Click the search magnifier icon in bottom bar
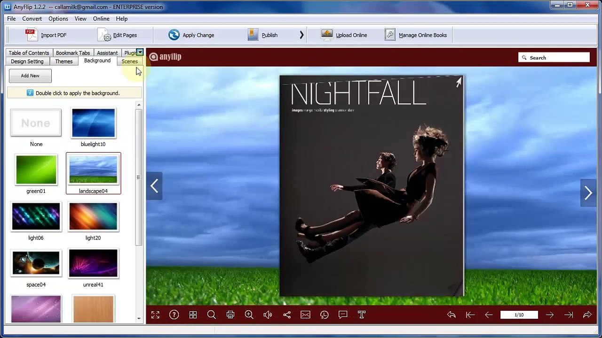Viewport: 602px width, 338px height. (x=212, y=315)
